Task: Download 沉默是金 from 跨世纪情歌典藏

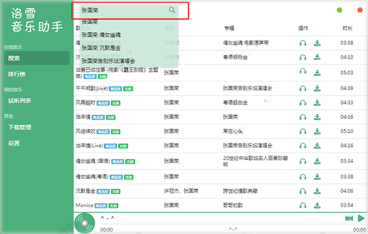Action: [x=317, y=191]
